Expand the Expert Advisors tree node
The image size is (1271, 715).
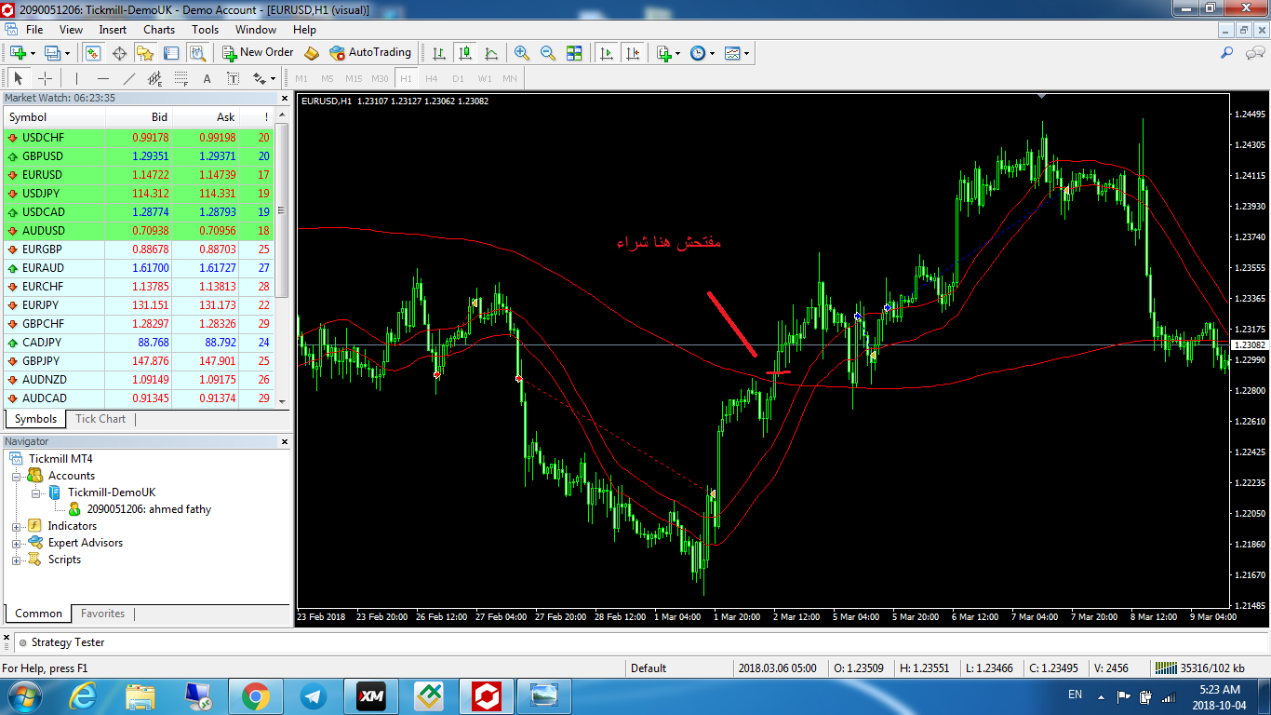(17, 543)
